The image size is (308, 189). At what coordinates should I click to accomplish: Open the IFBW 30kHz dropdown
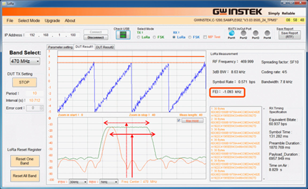[78, 182]
